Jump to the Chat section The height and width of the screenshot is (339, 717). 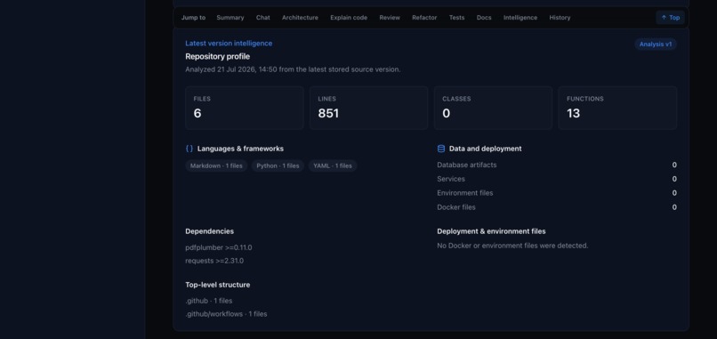[263, 18]
